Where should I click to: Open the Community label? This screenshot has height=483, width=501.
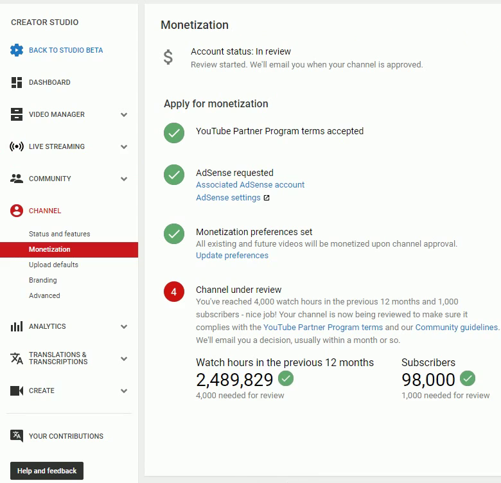coord(50,179)
